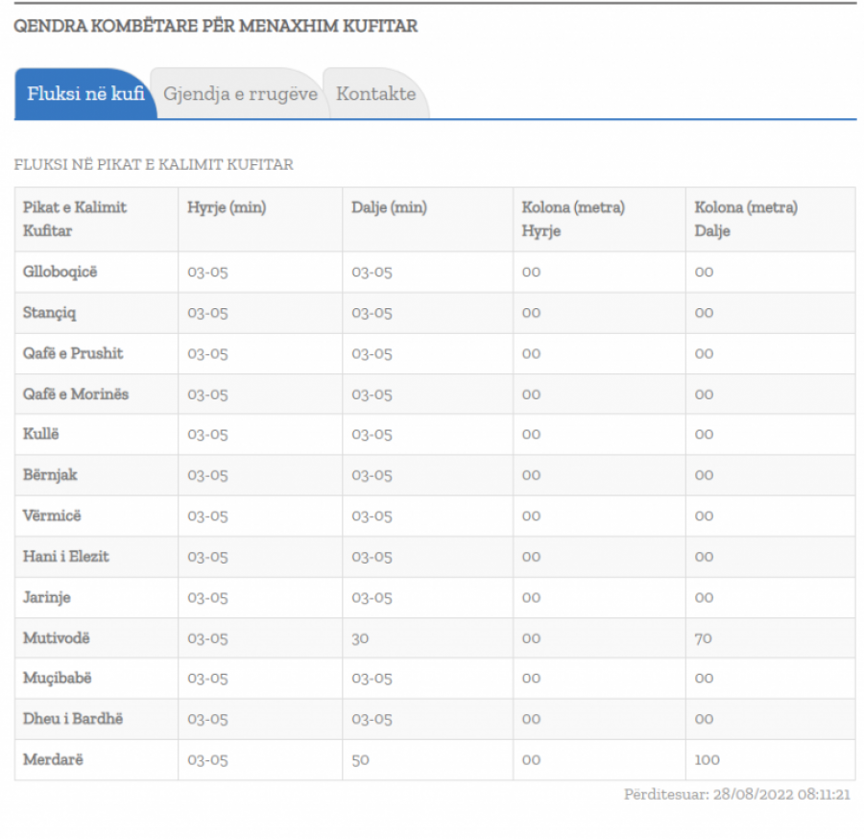This screenshot has width=864, height=839.
Task: Select the Hani i Elezit row name
Action: coord(65,557)
